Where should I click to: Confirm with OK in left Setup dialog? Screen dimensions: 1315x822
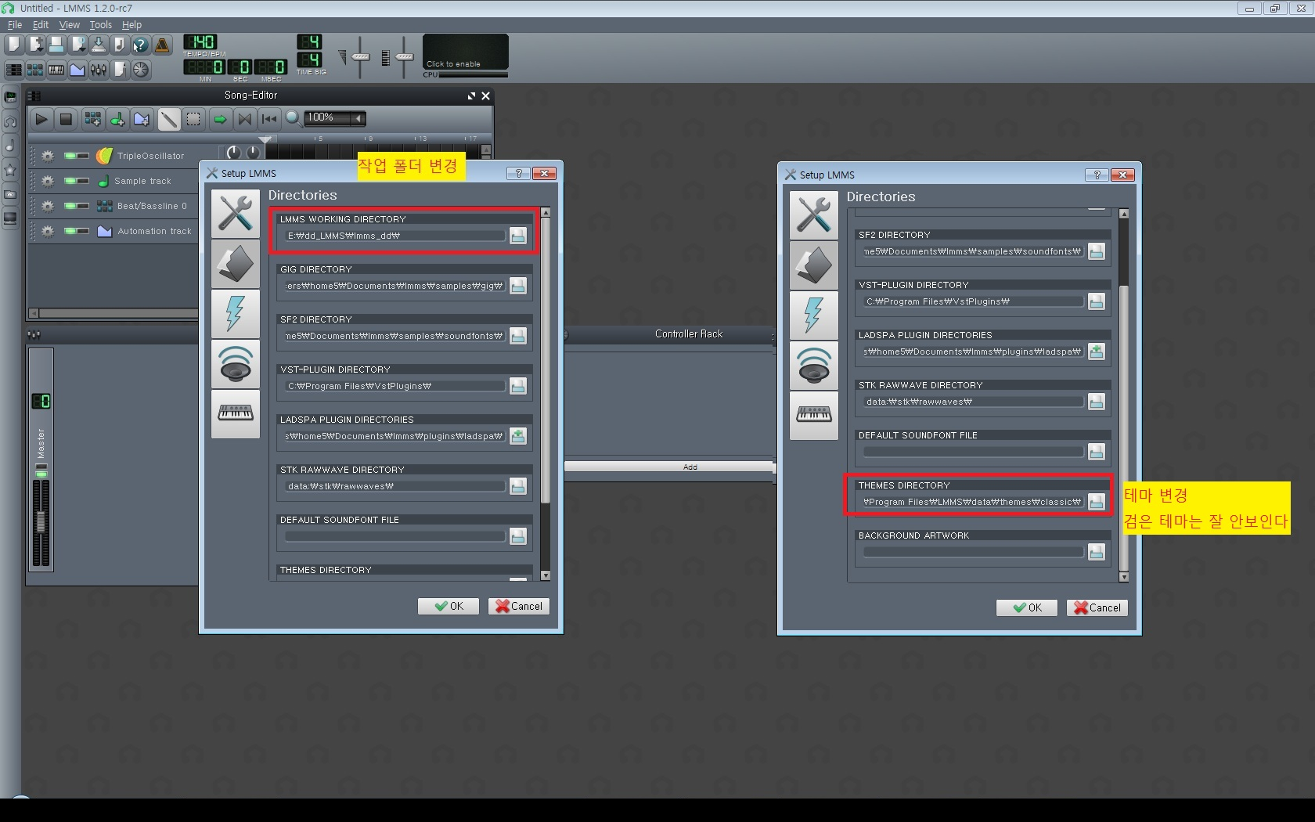pos(449,606)
